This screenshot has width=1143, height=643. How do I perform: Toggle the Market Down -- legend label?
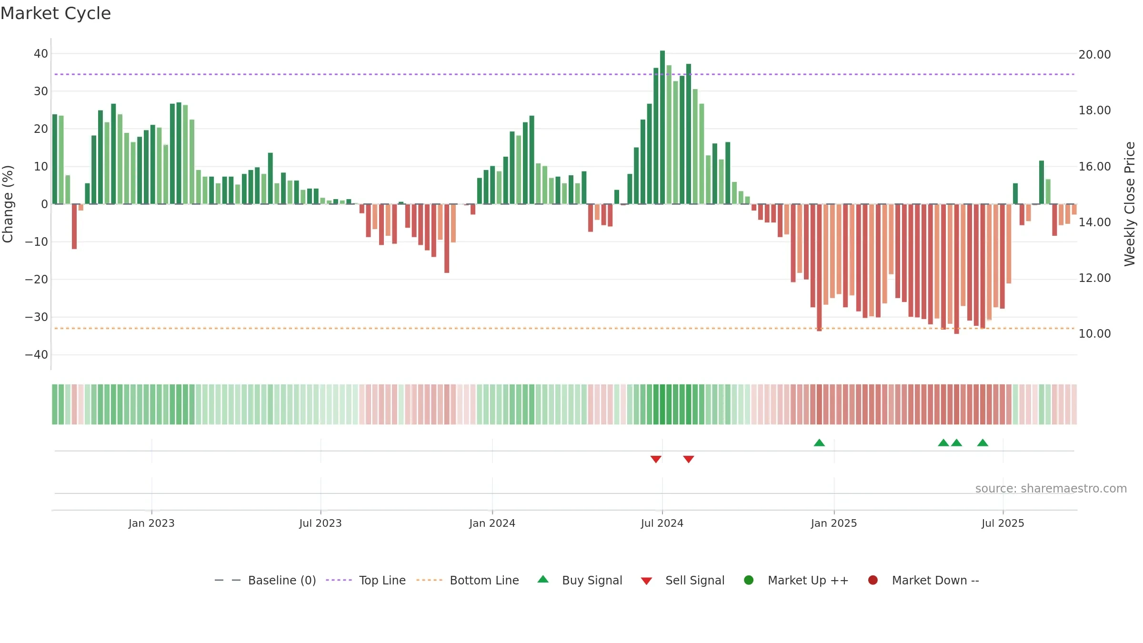[x=935, y=580]
